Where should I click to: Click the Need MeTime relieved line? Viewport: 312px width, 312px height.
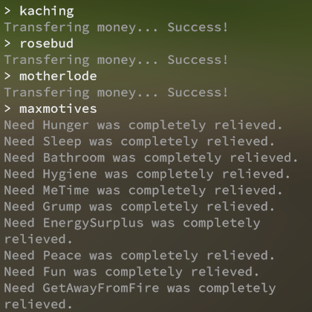coord(143,191)
